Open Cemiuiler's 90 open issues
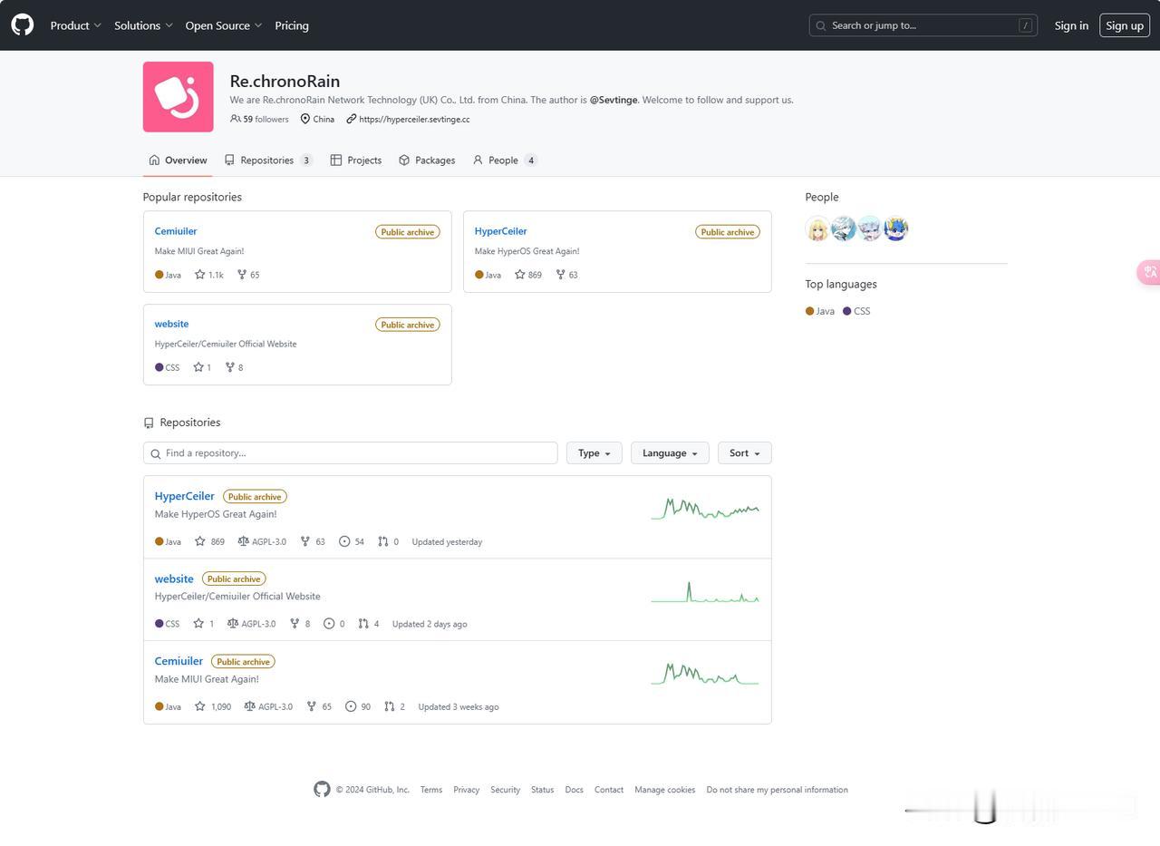This screenshot has width=1160, height=846. tap(358, 706)
